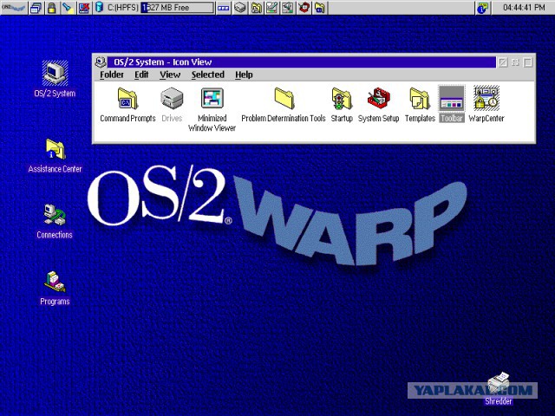The height and width of the screenshot is (416, 555).
Task: Select the OS/2 System desktop icon
Action: [x=55, y=79]
